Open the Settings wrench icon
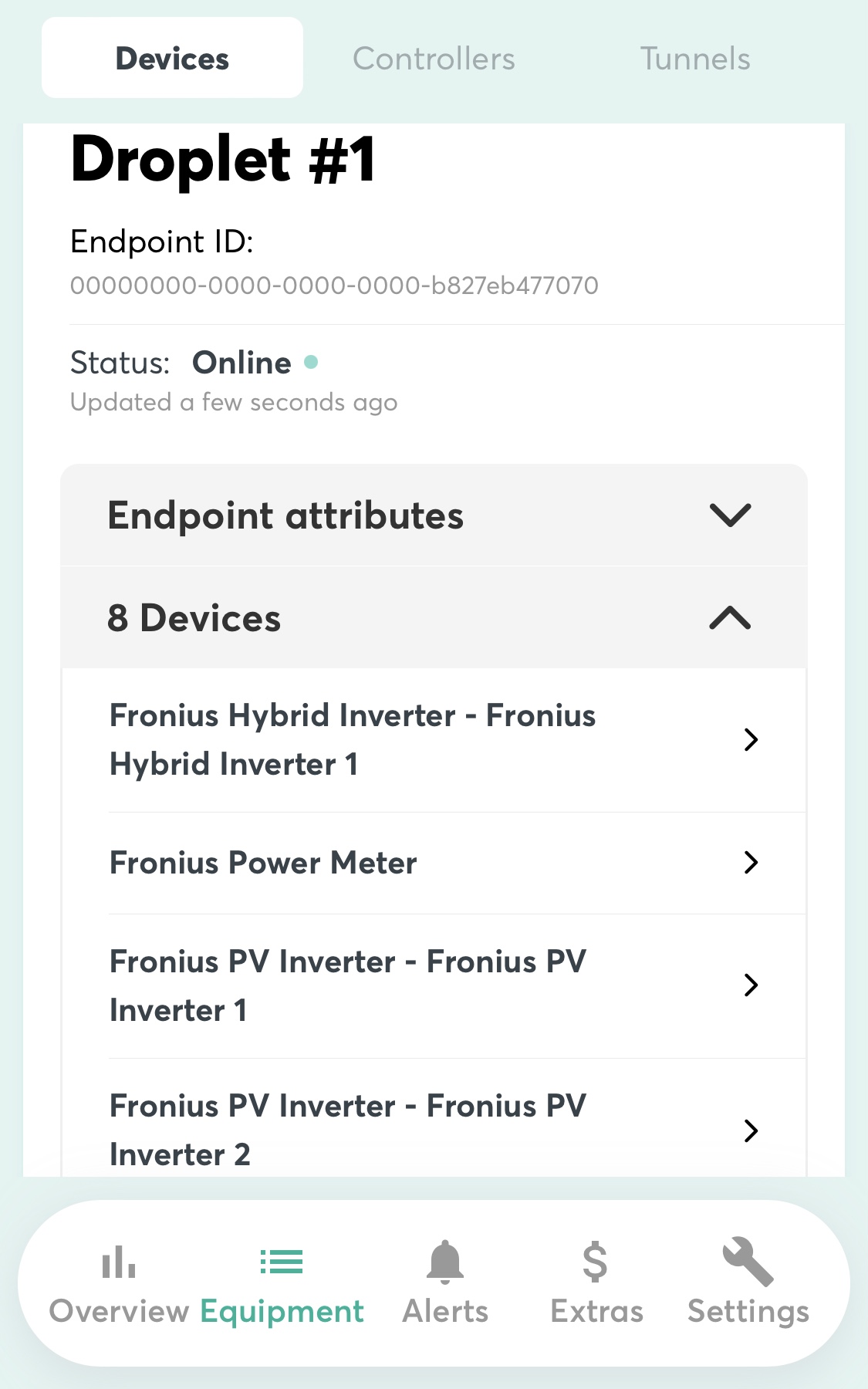868x1389 pixels. tap(748, 1262)
